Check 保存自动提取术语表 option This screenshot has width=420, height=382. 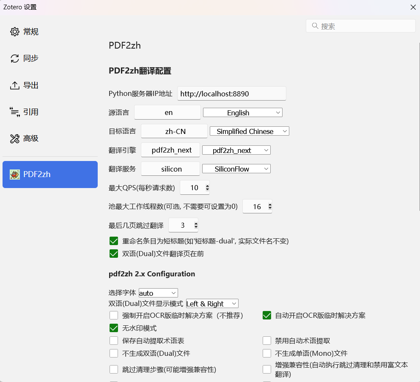pos(114,341)
